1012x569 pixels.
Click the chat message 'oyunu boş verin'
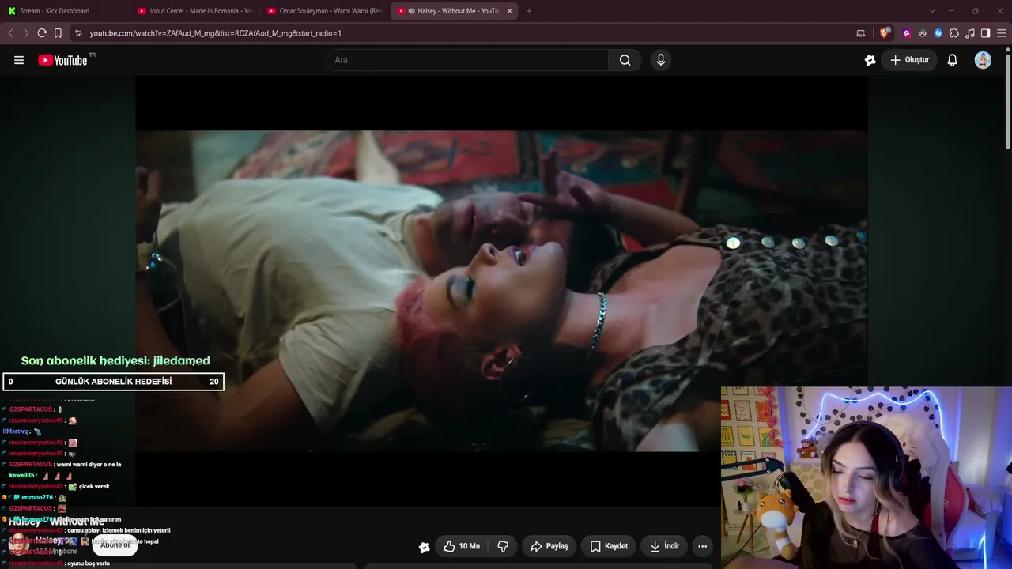tap(88, 563)
